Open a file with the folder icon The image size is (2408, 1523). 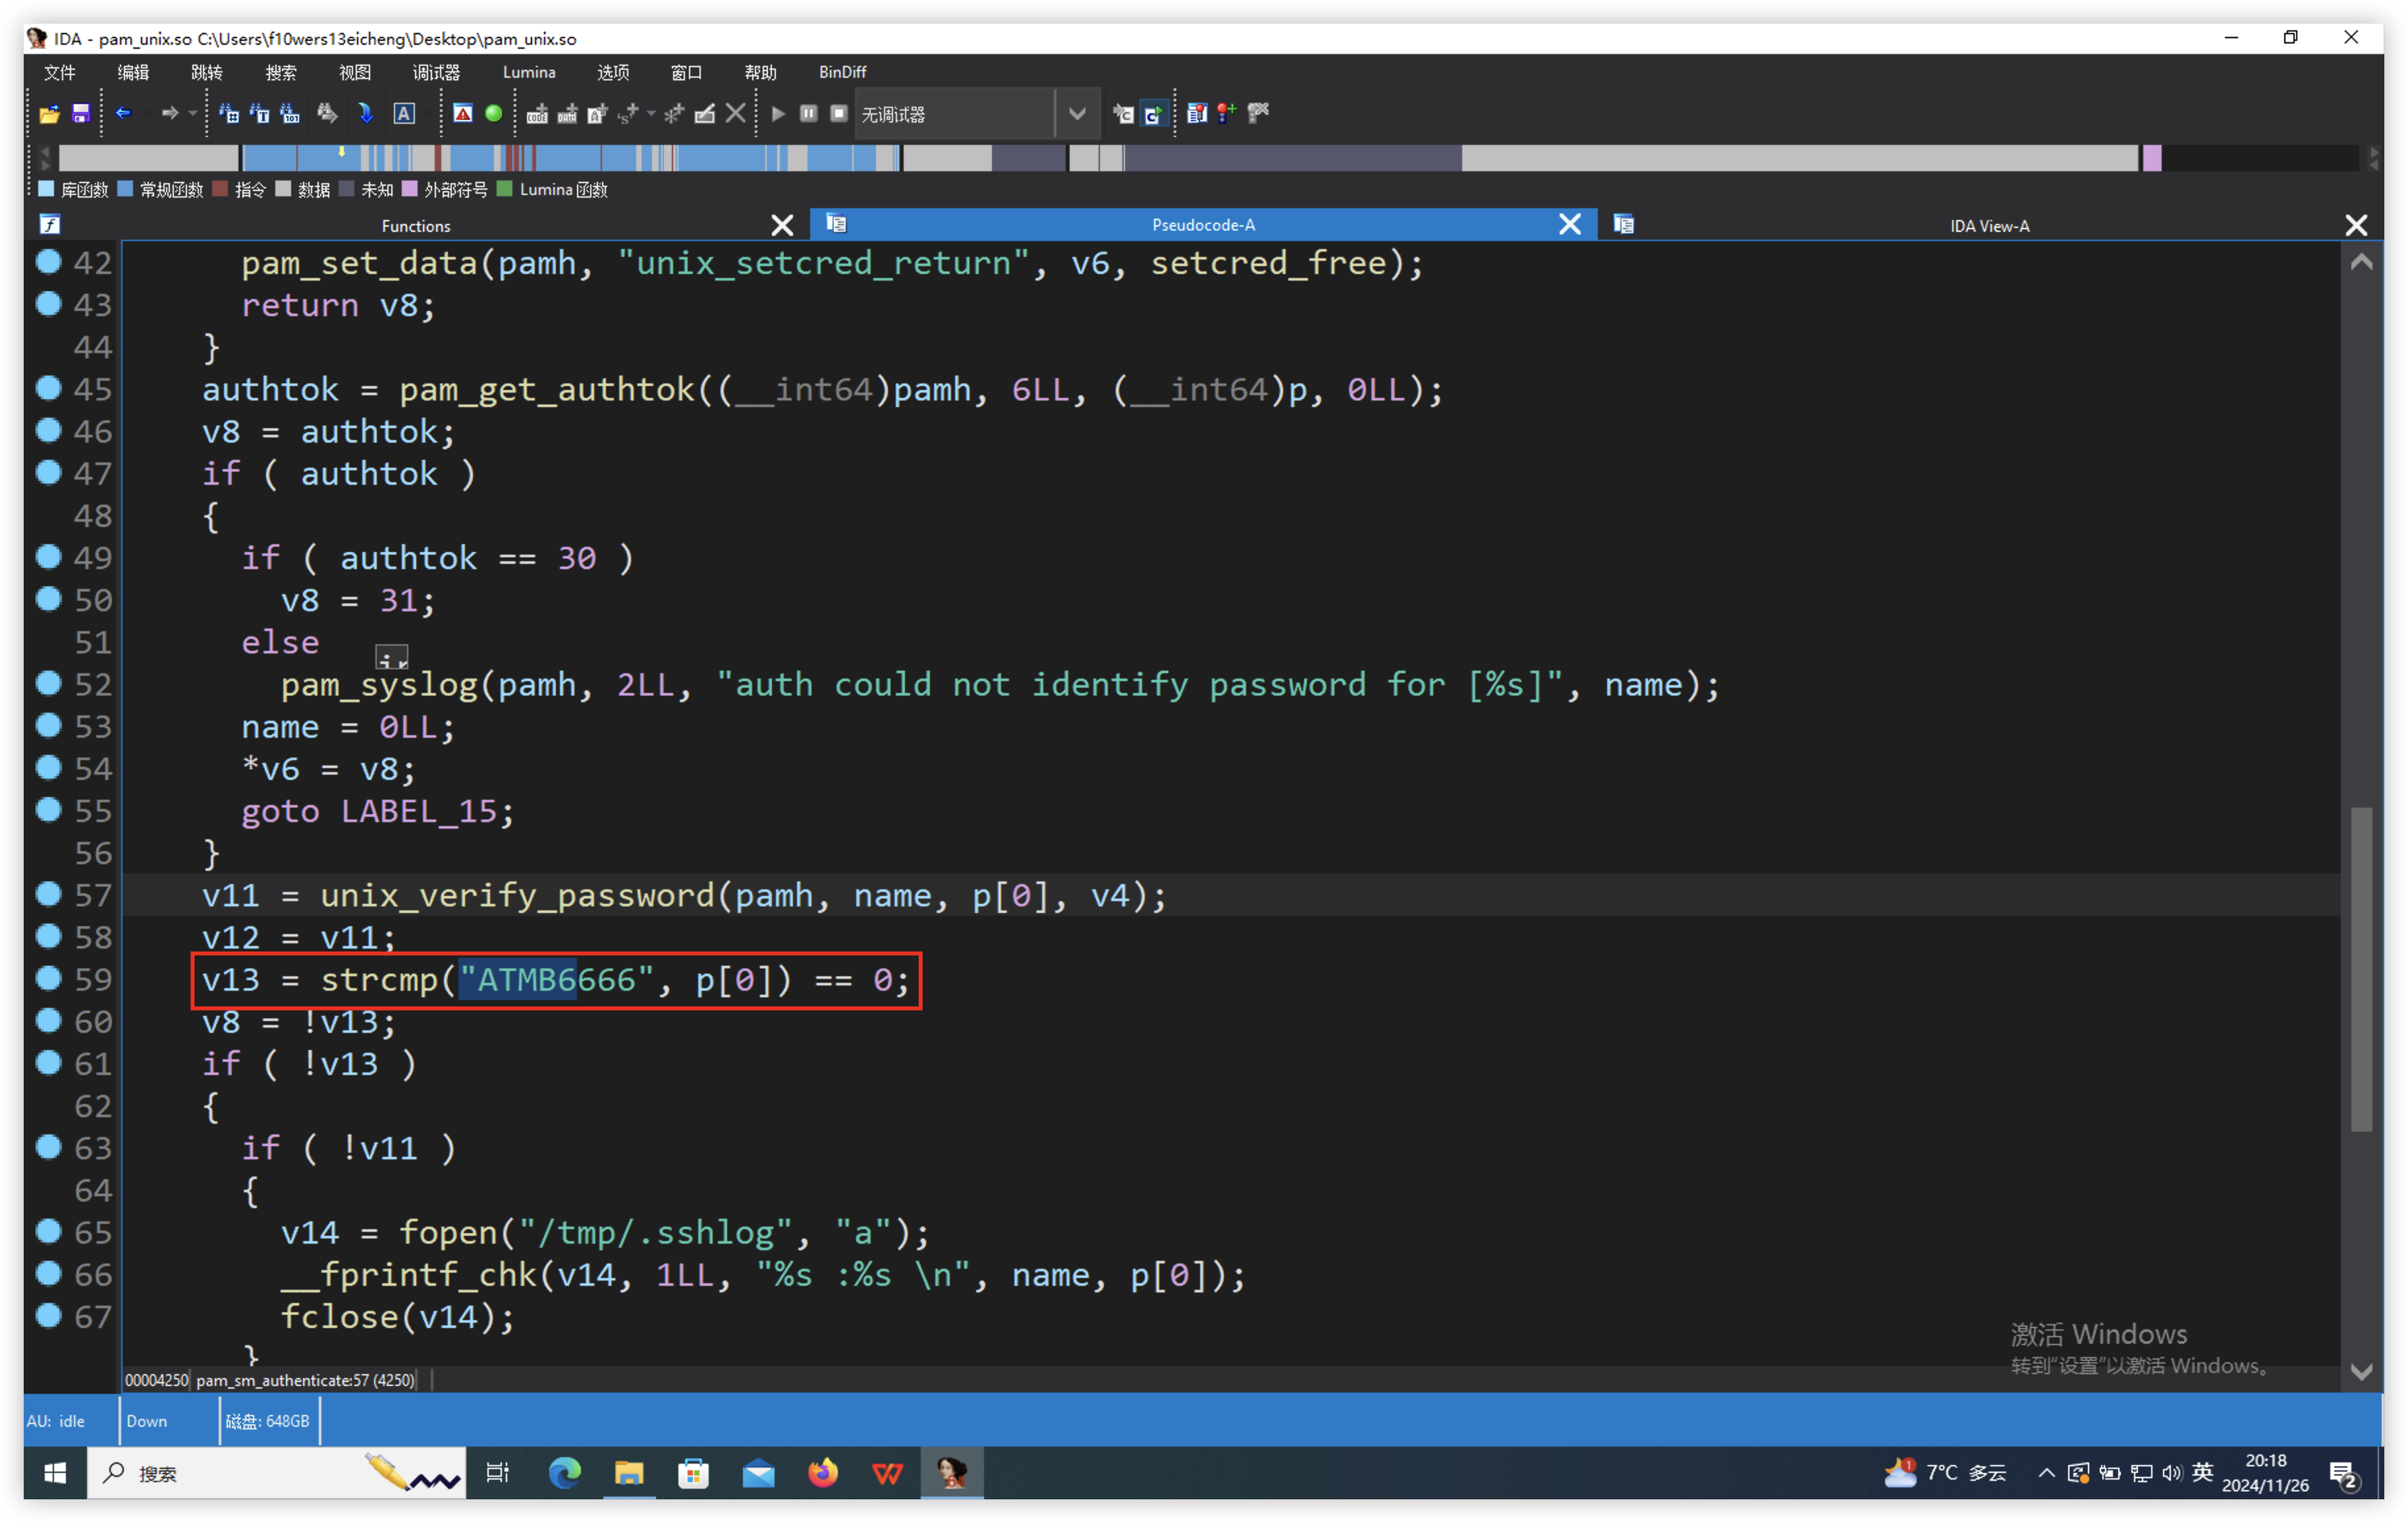(x=49, y=114)
